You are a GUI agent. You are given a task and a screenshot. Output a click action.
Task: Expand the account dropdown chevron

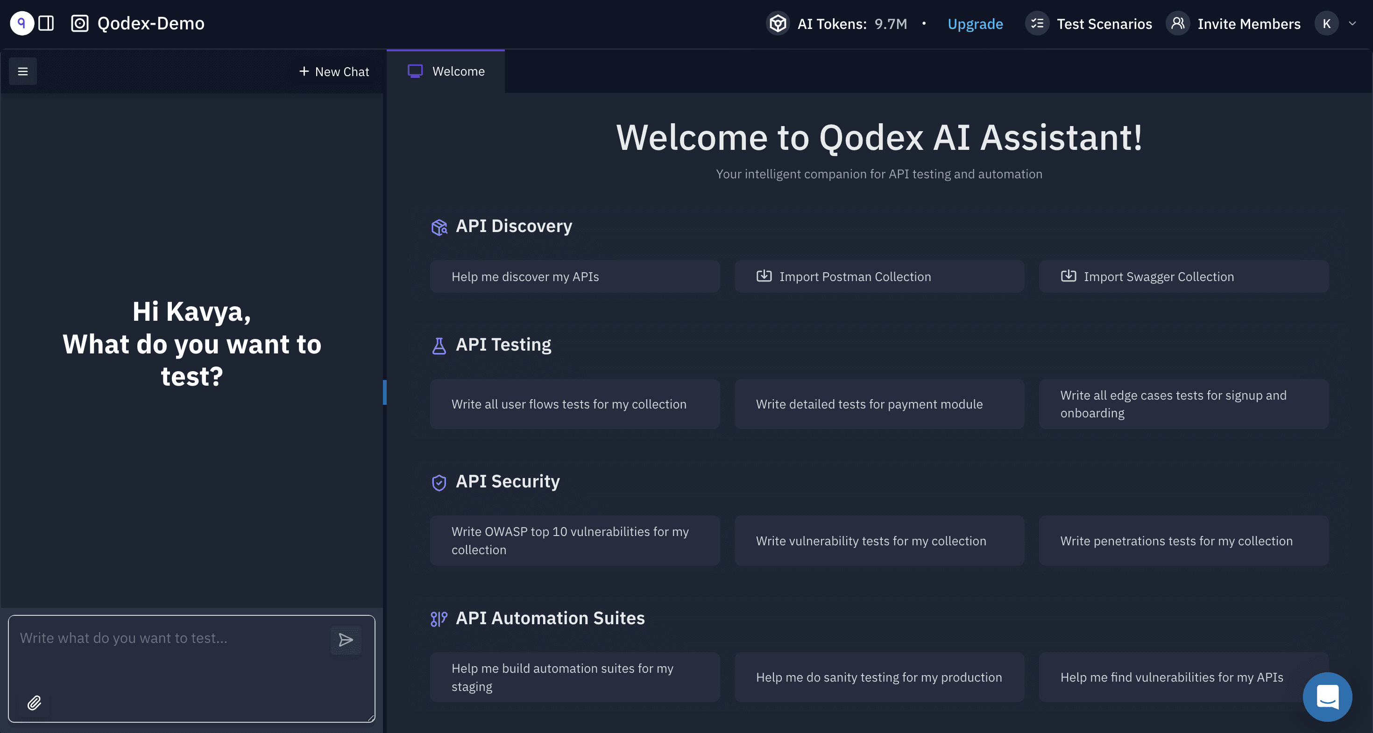coord(1352,23)
